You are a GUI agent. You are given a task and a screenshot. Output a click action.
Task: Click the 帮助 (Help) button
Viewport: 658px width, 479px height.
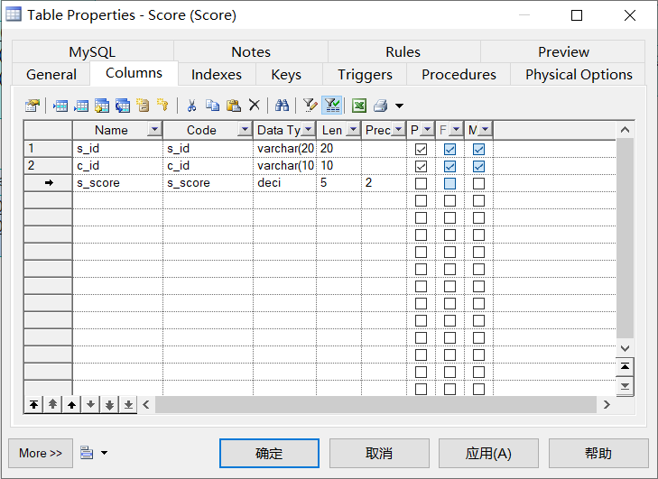598,453
